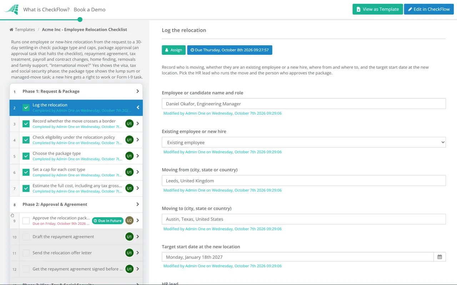Image resolution: width=457 pixels, height=285 pixels.
Task: Open 'Approve the relocation package' task chevron
Action: pyautogui.click(x=138, y=221)
